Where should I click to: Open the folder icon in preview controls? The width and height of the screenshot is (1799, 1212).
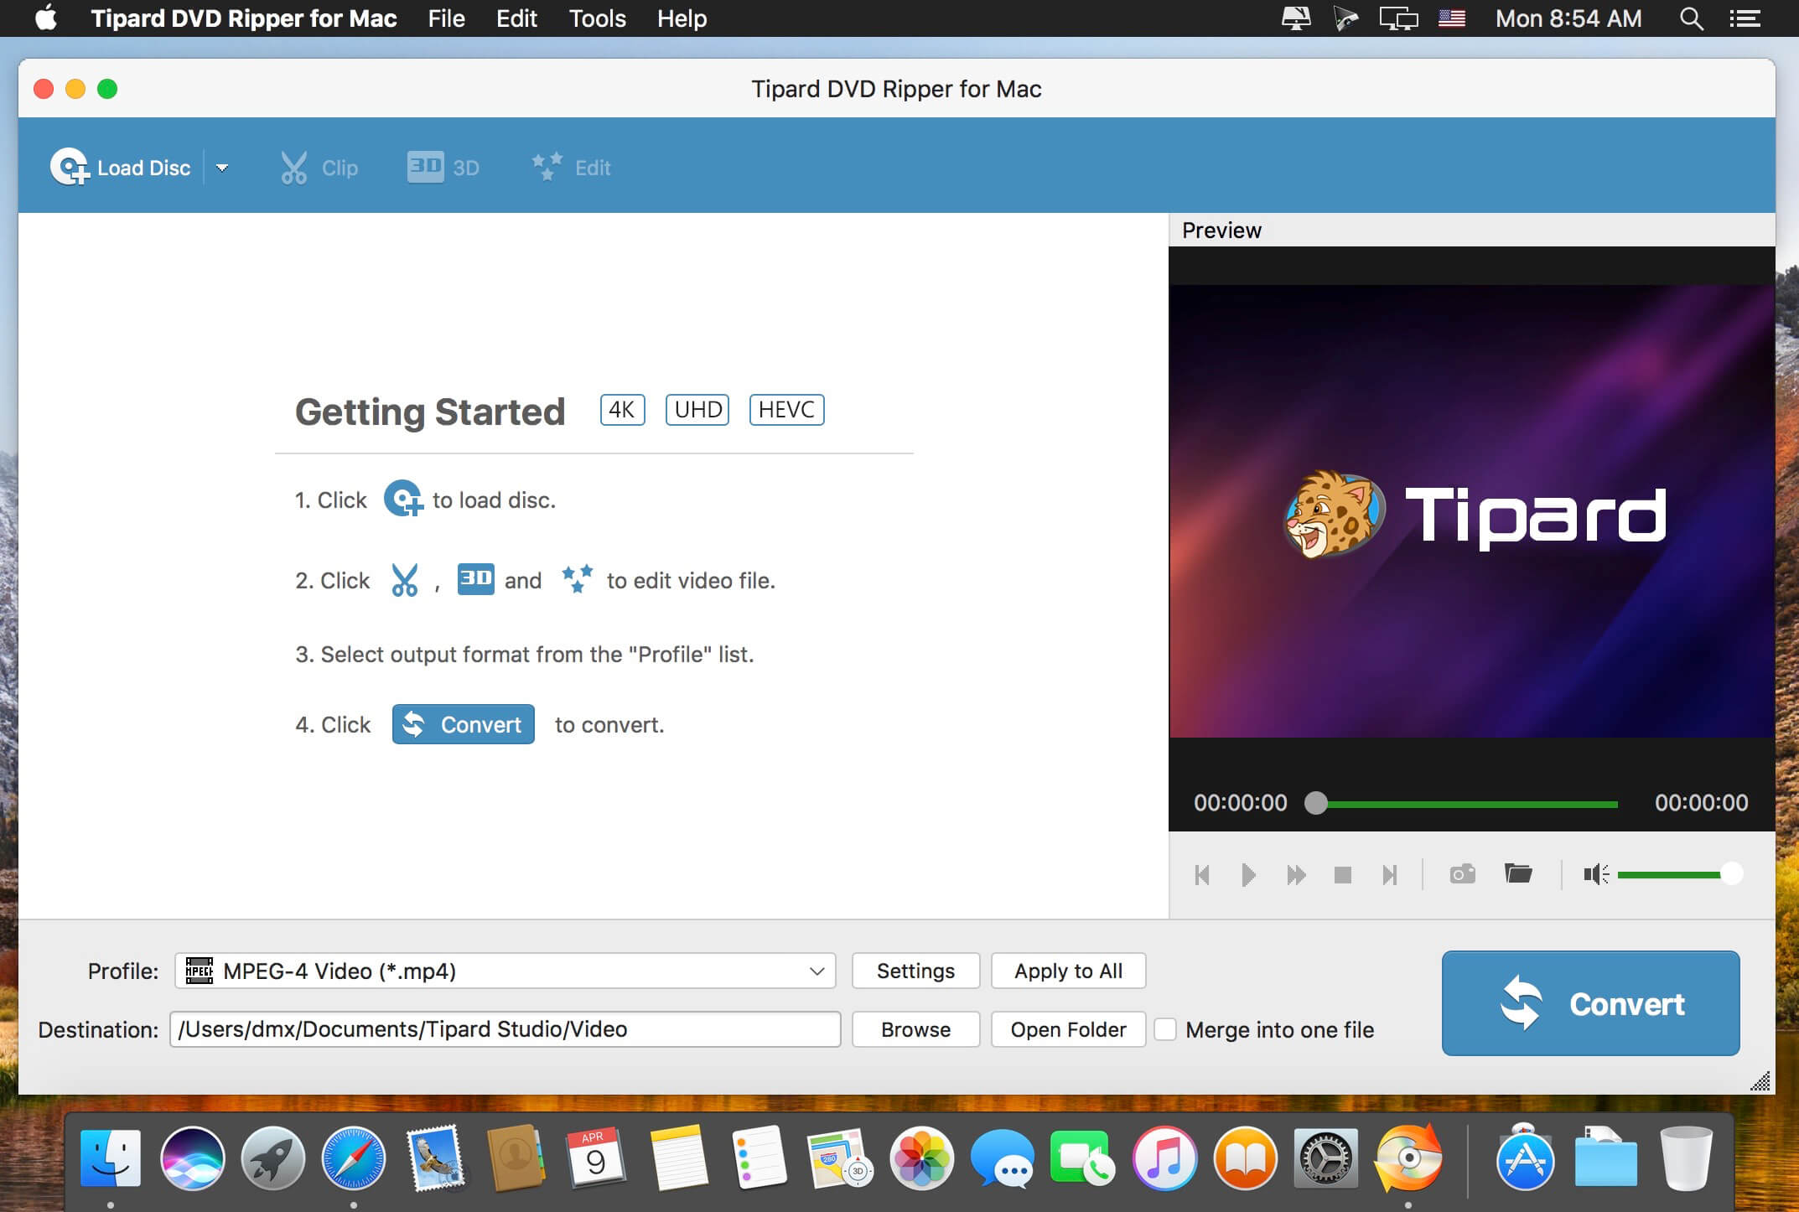coord(1517,874)
